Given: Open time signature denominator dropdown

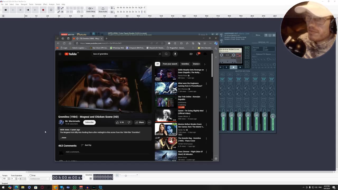Looking at the screenshot, I should pyautogui.click(x=22, y=179).
